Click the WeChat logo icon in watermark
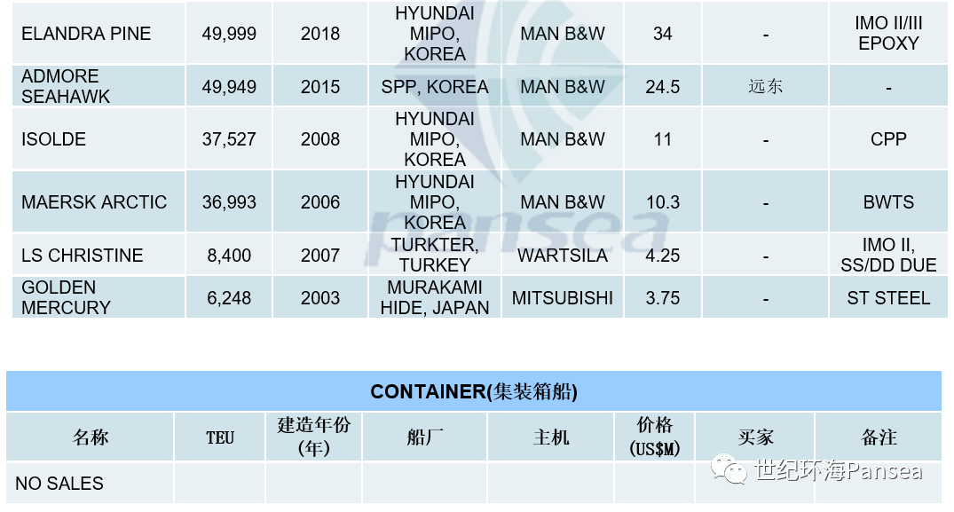954x512 pixels. (729, 470)
